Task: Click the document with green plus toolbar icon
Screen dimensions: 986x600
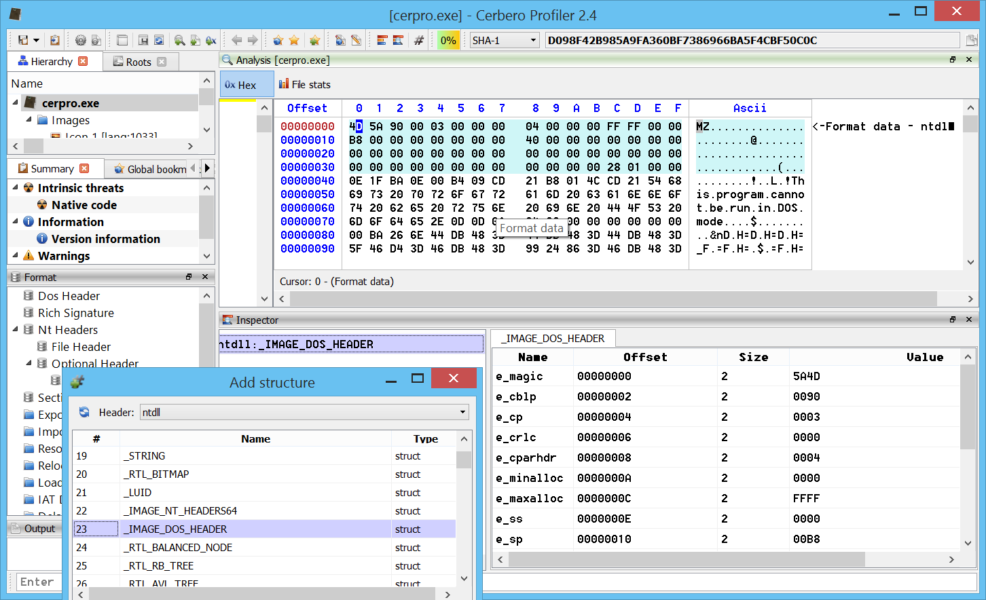Action: tap(195, 40)
